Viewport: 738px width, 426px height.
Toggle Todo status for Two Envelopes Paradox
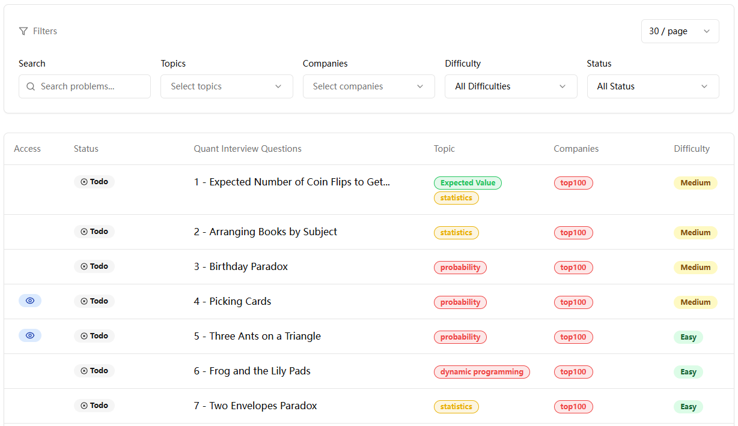pos(94,406)
